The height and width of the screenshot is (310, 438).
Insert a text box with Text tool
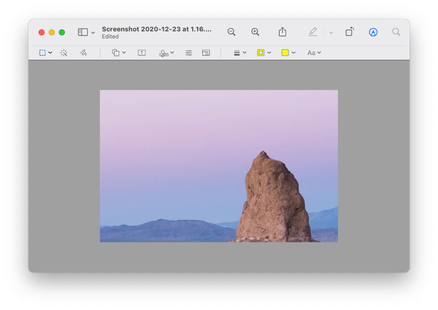(142, 53)
